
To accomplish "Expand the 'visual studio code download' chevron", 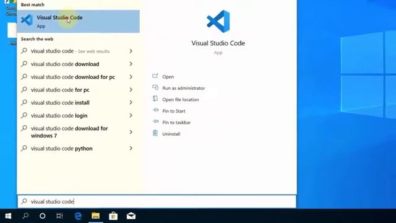I will coord(131,64).
